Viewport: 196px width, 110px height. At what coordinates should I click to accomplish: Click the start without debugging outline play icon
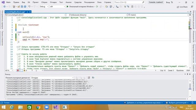tap(97, 7)
